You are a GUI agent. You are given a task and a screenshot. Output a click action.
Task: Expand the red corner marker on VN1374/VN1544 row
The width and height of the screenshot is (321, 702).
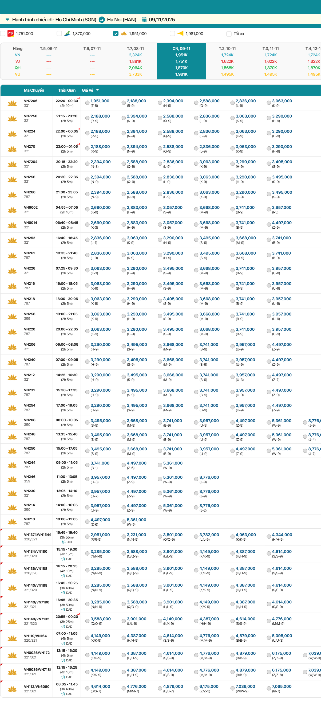coord(2,530)
